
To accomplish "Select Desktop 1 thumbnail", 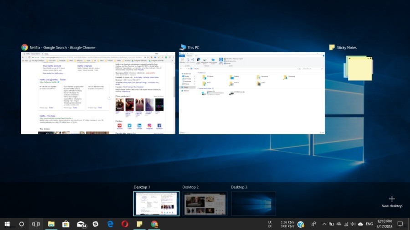I will (156, 203).
